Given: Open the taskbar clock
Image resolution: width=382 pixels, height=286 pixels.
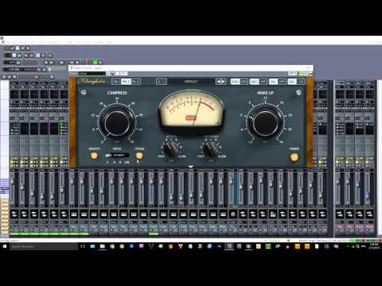Looking at the screenshot, I should pyautogui.click(x=373, y=246).
